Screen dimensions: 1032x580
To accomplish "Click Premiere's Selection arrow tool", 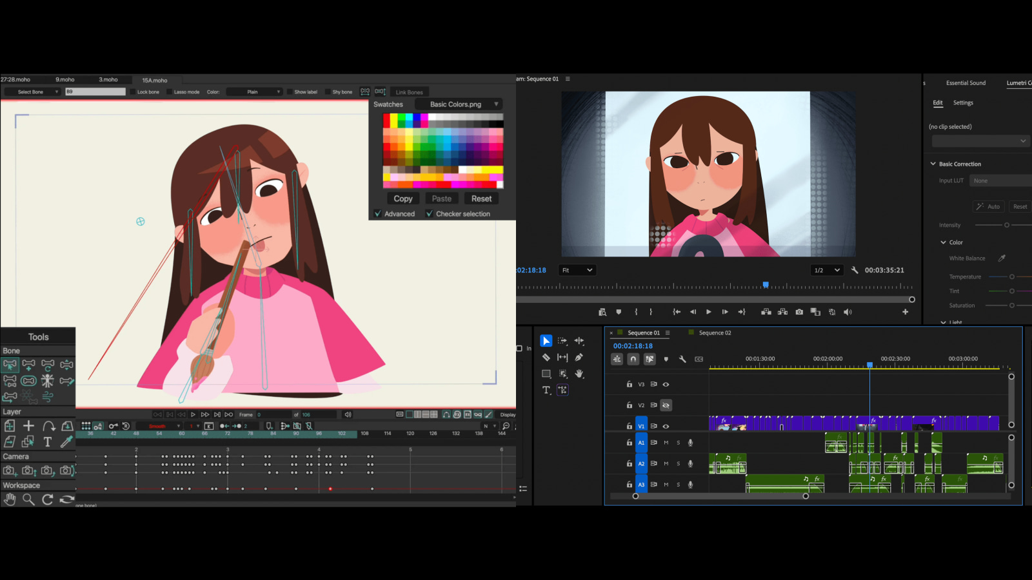I will click(546, 341).
